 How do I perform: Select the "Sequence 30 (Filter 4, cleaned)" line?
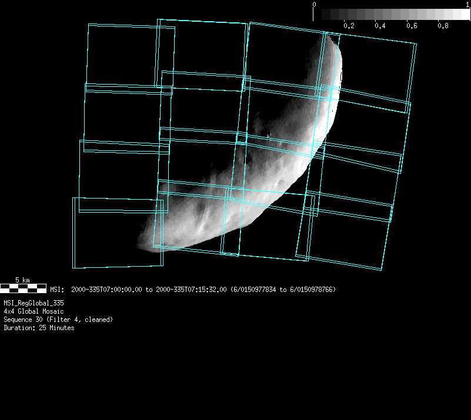(58, 320)
